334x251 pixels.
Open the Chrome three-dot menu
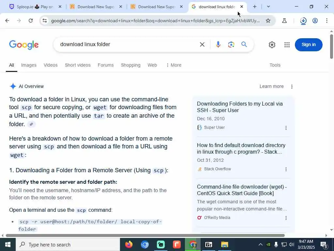(327, 21)
